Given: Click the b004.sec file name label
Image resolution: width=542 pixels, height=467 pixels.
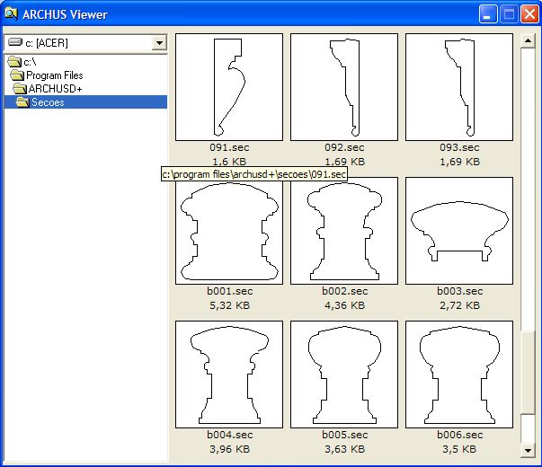Looking at the screenshot, I should tap(229, 435).
